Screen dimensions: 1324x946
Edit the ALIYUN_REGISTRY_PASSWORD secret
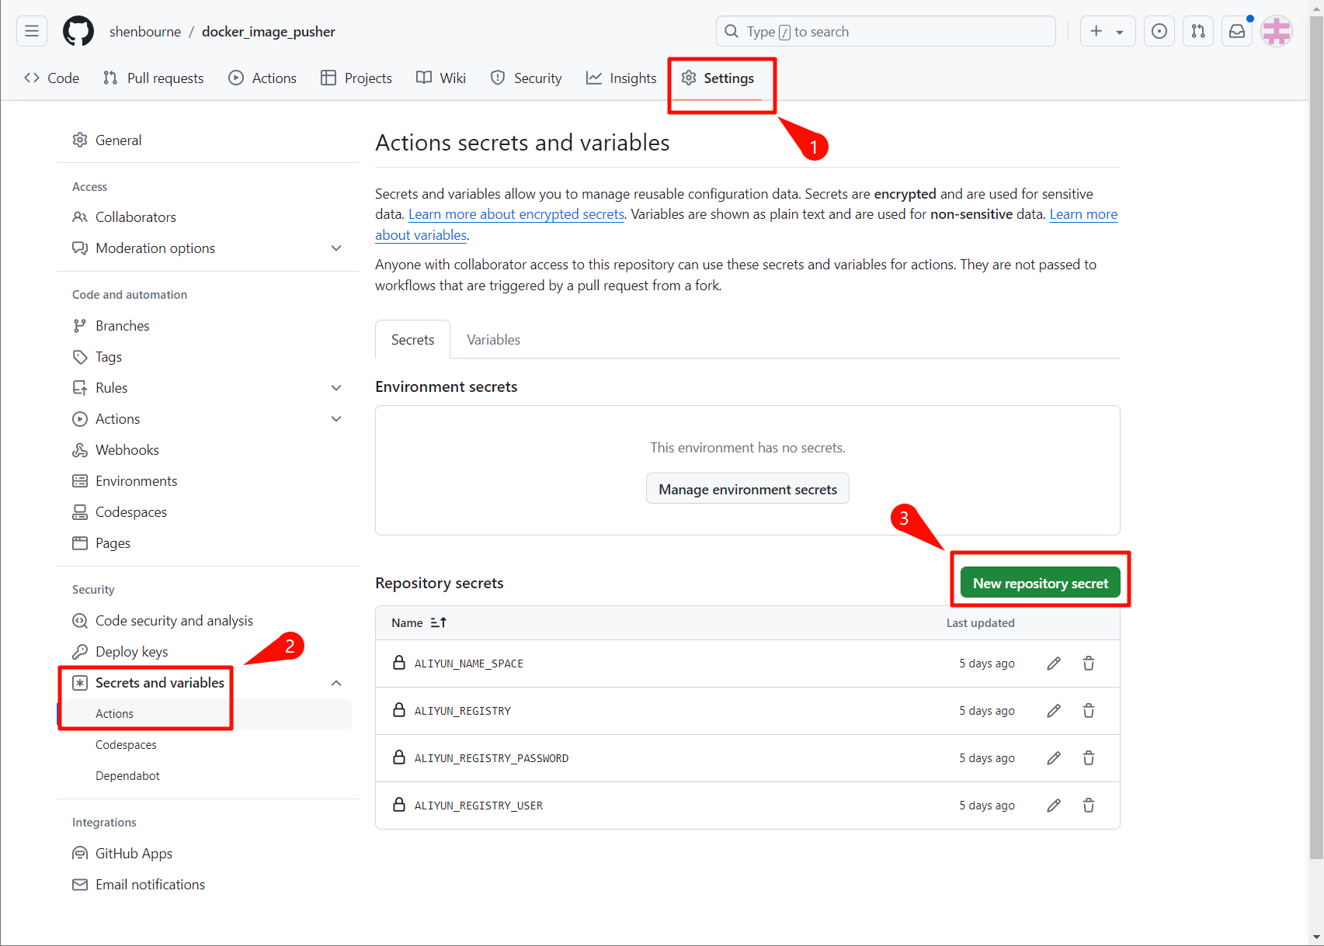coord(1054,758)
